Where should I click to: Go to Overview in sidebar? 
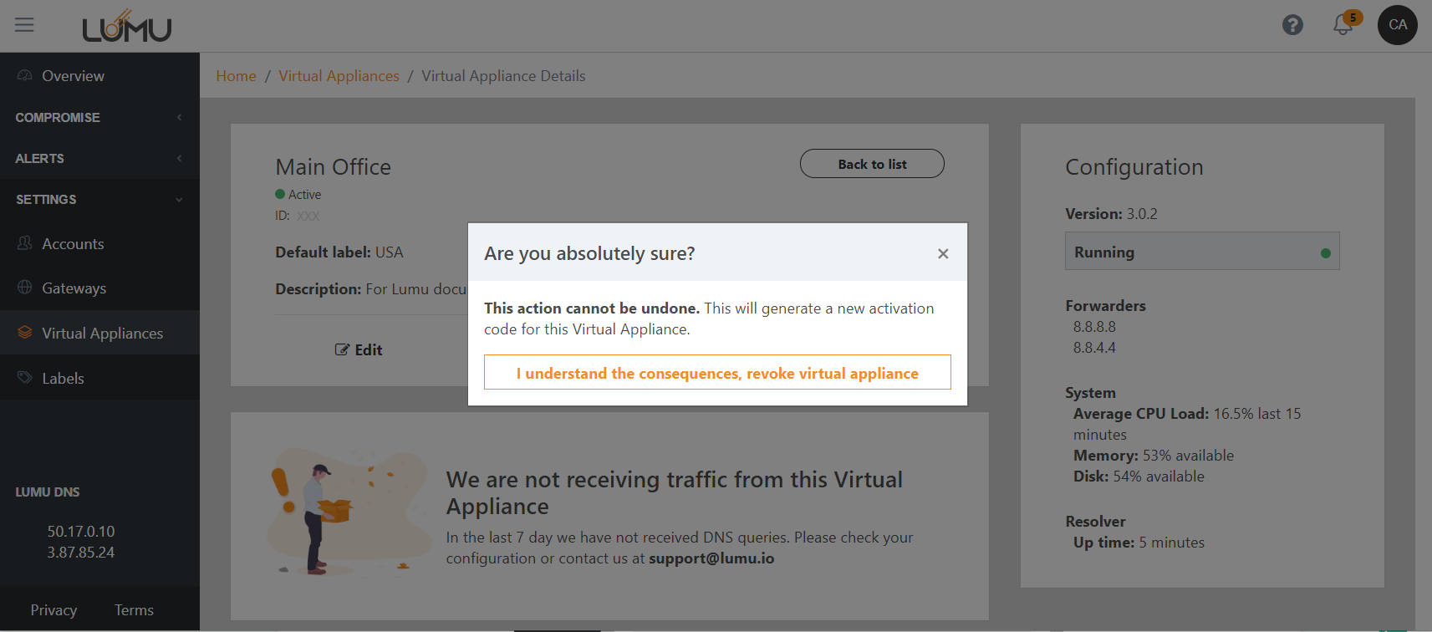click(74, 75)
